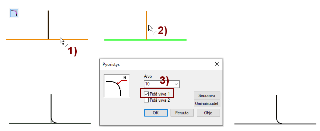Click the fillet arc in bottom-right result
Screen dimensions: 320x131
point(279,121)
